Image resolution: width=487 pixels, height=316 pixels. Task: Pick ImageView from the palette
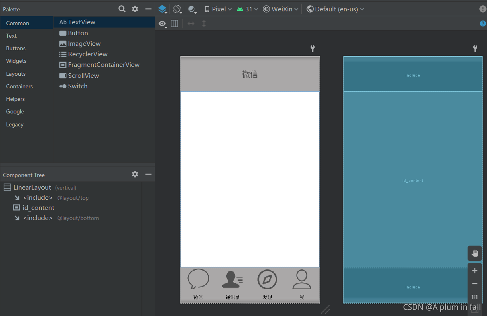104,43
